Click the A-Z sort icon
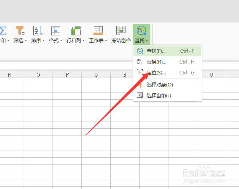This screenshot has width=239, height=189. [x=38, y=31]
